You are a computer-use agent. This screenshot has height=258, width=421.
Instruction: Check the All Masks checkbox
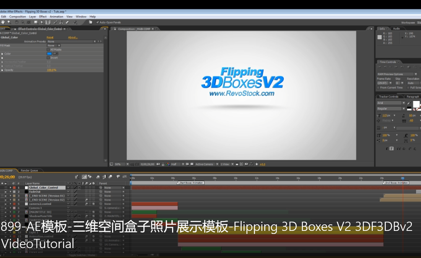[48, 50]
